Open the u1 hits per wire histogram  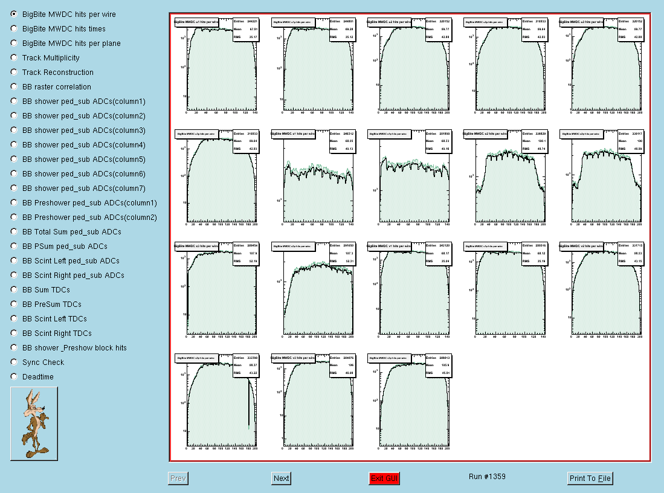(216, 66)
